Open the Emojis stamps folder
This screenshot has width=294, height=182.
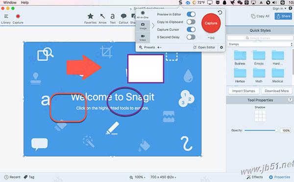[x=259, y=57]
